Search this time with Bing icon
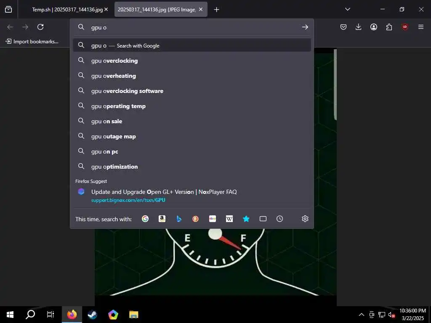This screenshot has height=323, width=431. 178,219
